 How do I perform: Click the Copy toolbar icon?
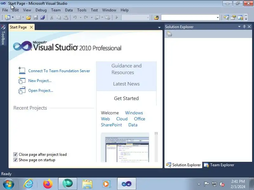click(58, 17)
